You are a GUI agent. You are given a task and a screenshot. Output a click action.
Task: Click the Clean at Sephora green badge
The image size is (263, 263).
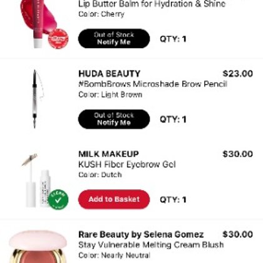(x=58, y=199)
